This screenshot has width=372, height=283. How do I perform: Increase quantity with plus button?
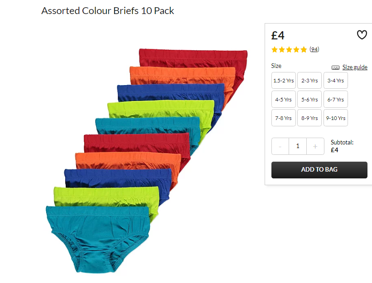[315, 146]
